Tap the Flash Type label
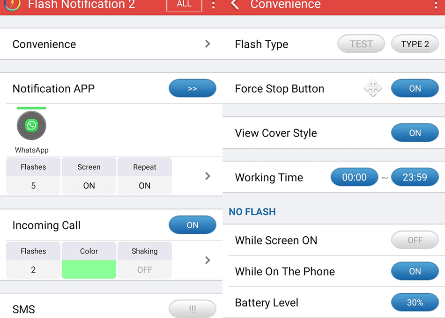The image size is (445, 318). pyautogui.click(x=261, y=44)
